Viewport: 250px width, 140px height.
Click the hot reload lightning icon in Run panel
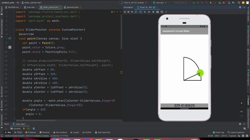click(x=24, y=128)
